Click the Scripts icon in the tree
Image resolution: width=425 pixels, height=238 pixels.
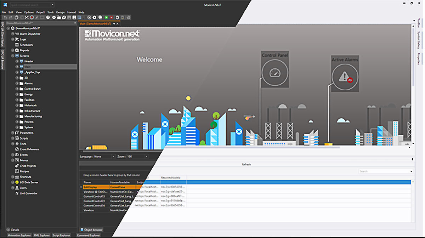pyautogui.click(x=17, y=138)
